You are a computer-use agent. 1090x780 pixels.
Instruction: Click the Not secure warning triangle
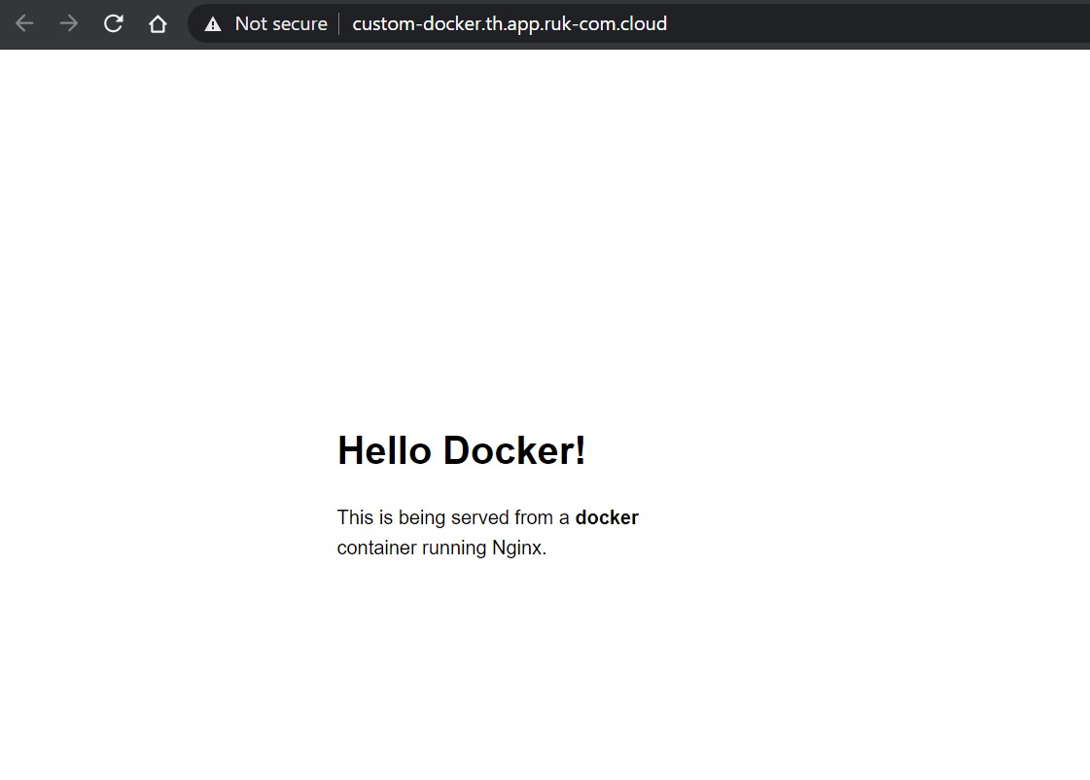213,23
